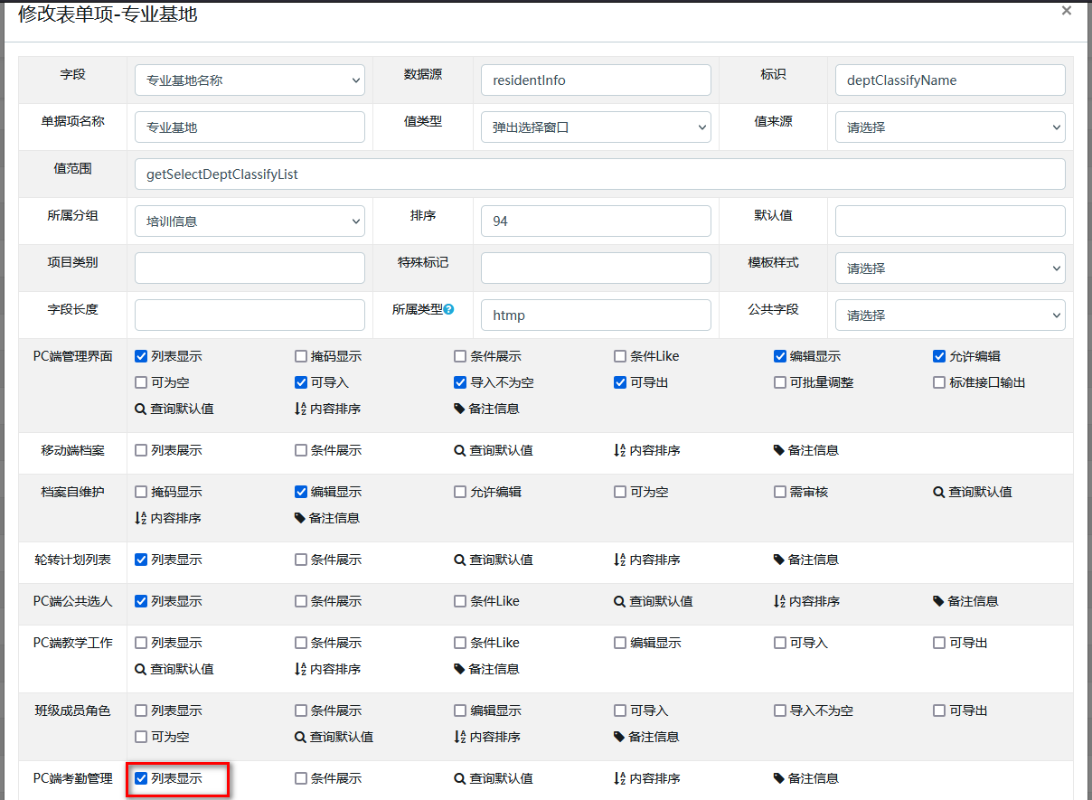Check 条件展示 in PC端考勤管理 row
Image resolution: width=1092 pixels, height=800 pixels.
tap(301, 778)
